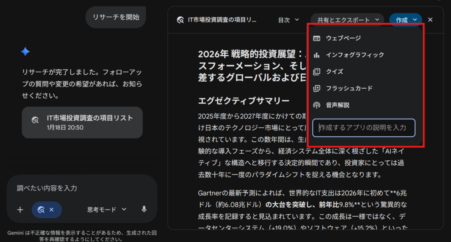Image resolution: width=451 pixels, height=242 pixels.
Task: Click the quiz icon in menu
Action: click(x=316, y=72)
